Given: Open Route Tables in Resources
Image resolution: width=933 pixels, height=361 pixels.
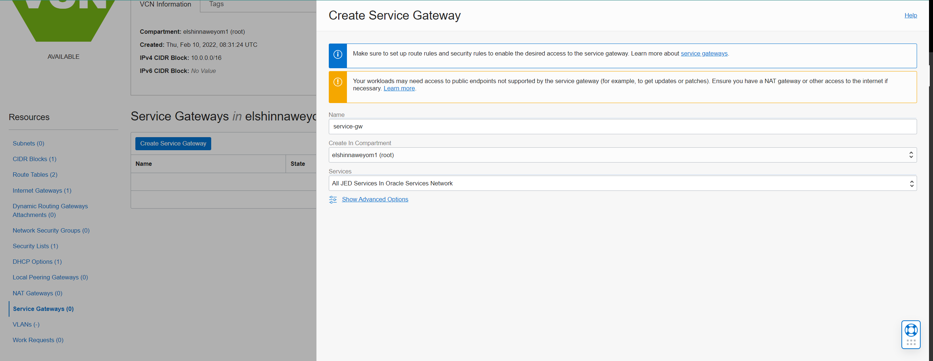Looking at the screenshot, I should (34, 175).
